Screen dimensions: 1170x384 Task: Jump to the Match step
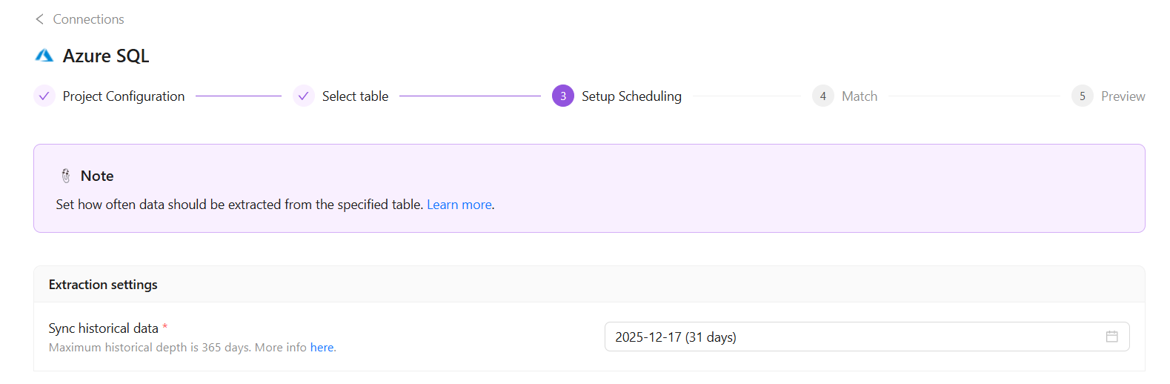click(x=860, y=96)
